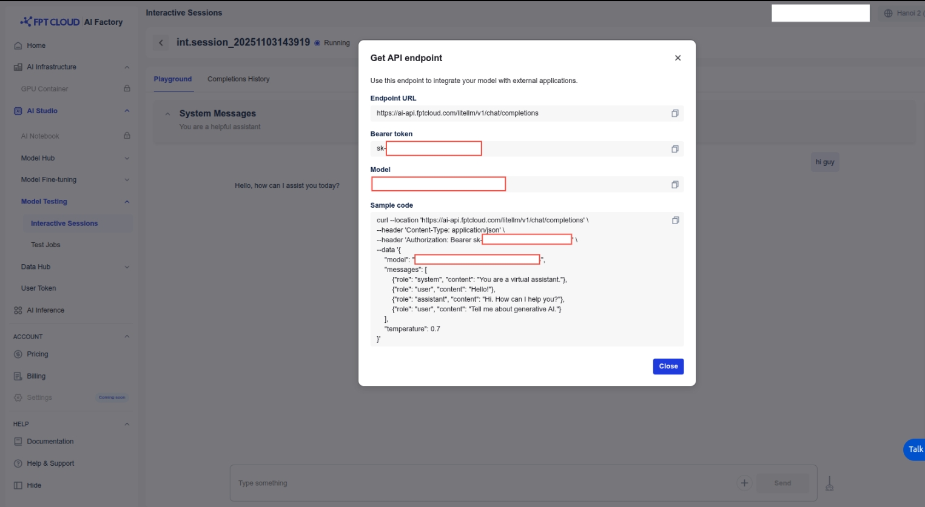This screenshot has width=925, height=507.
Task: Click the back arrow beside session name
Action: tap(161, 42)
